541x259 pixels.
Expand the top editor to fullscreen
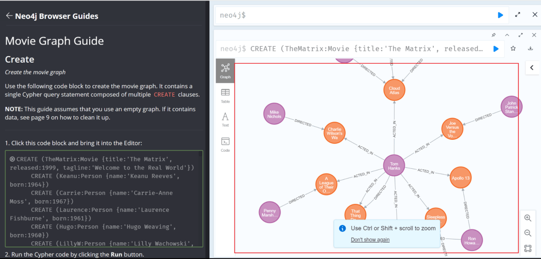pos(517,15)
